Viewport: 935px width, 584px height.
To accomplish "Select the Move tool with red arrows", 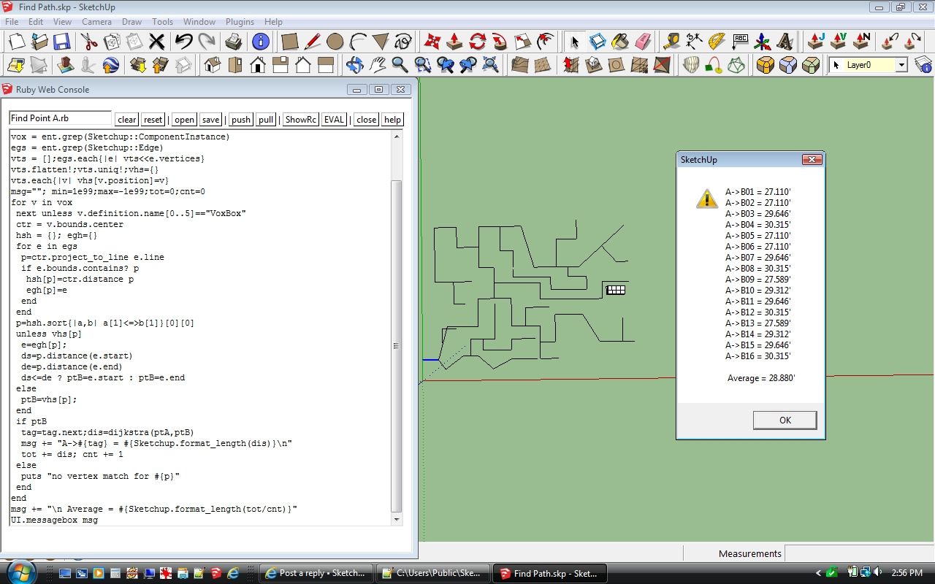I will tap(432, 42).
